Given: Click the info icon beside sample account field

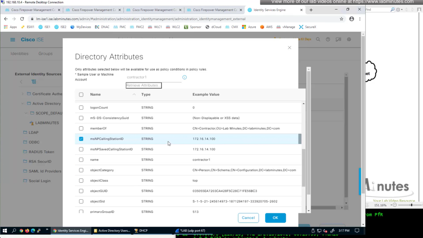Looking at the screenshot, I should [185, 77].
